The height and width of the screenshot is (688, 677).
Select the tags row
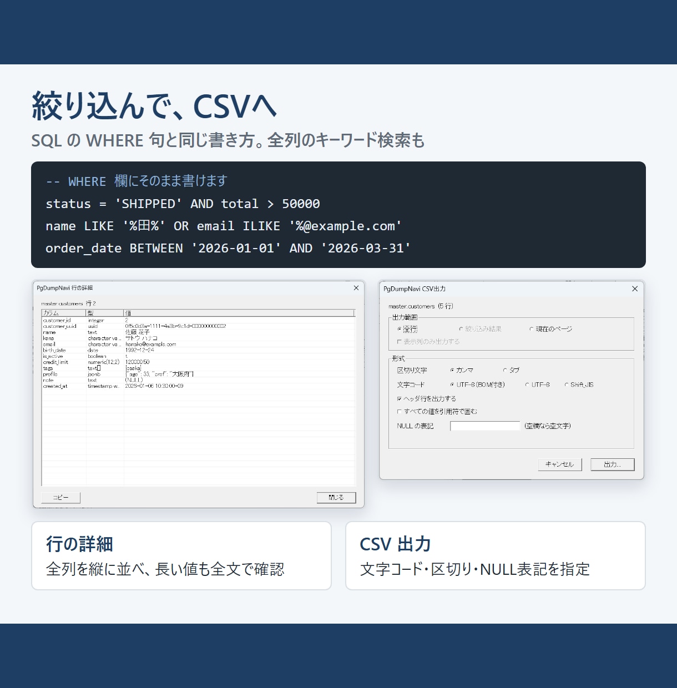click(198, 368)
